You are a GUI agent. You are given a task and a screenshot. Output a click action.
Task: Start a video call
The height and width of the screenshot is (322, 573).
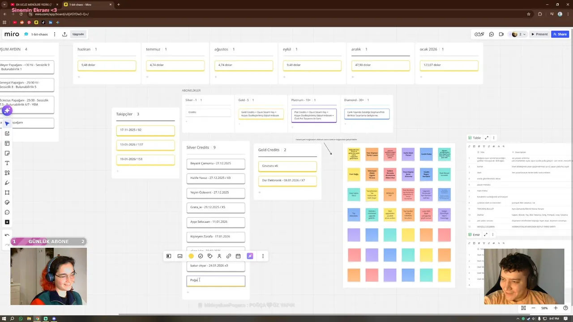[x=501, y=34]
